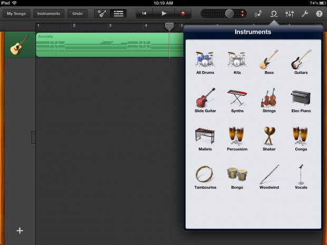Select Guitars in Instruments popover
The height and width of the screenshot is (245, 327).
[x=301, y=63]
